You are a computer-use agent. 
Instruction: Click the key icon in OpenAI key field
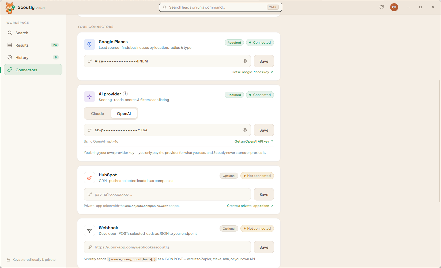90,130
